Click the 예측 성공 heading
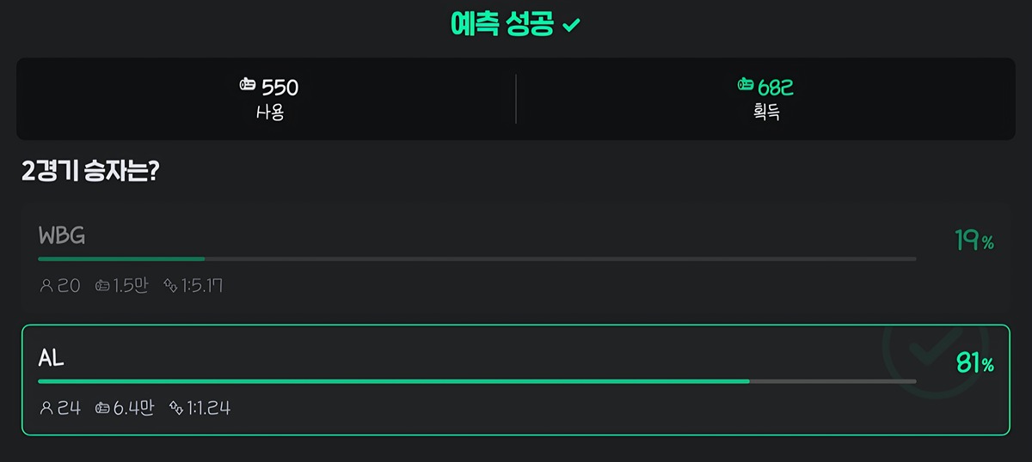Viewport: 1032px width, 462px height. tap(502, 24)
